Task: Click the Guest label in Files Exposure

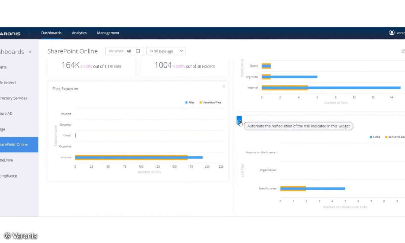Action: pos(67,135)
